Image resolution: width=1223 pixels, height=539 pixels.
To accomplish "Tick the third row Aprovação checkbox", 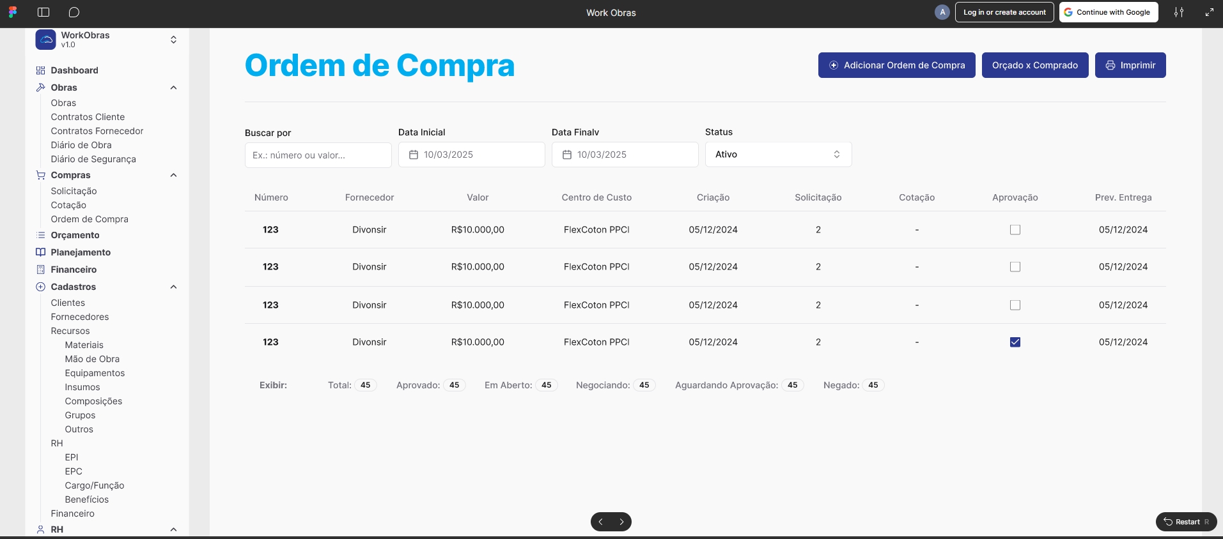I will [1015, 305].
